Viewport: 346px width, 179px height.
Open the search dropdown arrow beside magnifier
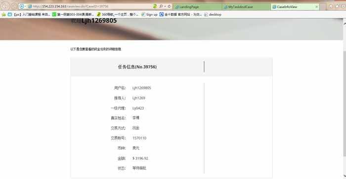[x=165, y=6]
